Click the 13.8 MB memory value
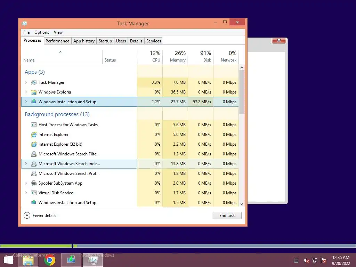This screenshot has width=356, height=267. (x=178, y=164)
